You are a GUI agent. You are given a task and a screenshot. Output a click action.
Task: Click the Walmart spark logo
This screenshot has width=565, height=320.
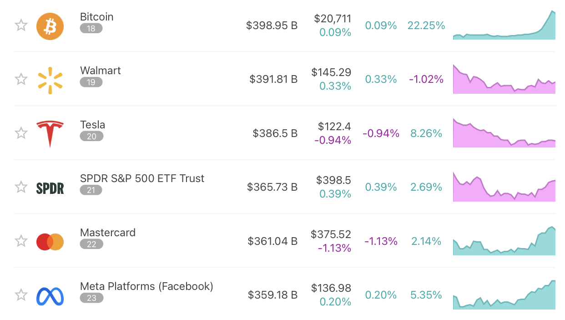[x=50, y=79]
